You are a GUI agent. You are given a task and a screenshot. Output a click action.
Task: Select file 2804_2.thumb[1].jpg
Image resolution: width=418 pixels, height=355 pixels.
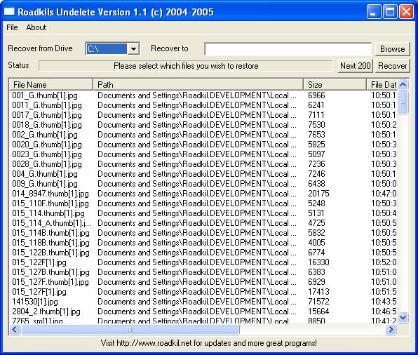(x=46, y=312)
